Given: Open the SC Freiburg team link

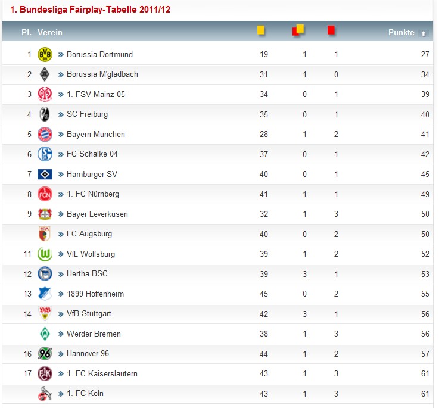Looking at the screenshot, I should (x=87, y=114).
